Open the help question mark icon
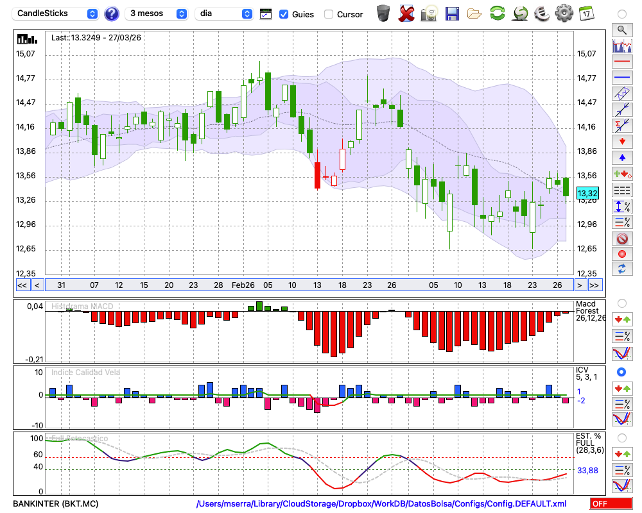Screen dimensions: 642x513 (111, 14)
